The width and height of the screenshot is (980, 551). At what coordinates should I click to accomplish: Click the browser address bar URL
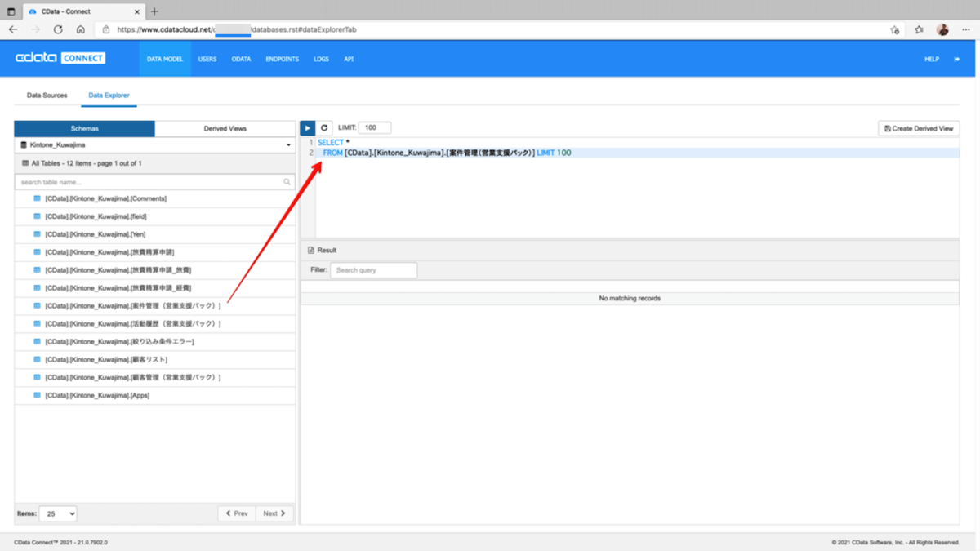click(x=237, y=29)
